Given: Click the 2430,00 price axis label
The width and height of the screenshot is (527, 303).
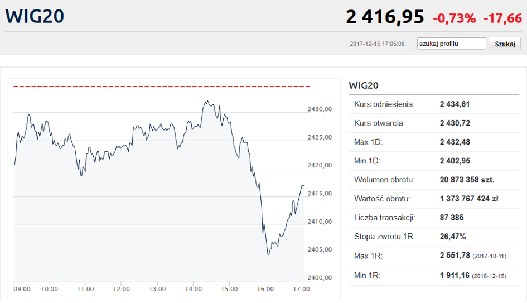Looking at the screenshot, I should 320,109.
